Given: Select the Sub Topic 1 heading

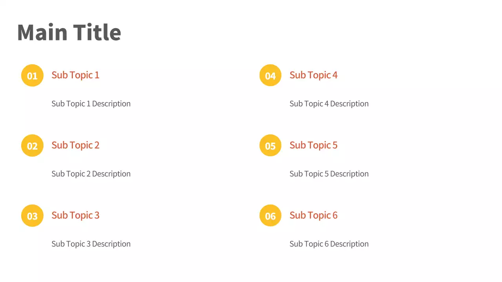Looking at the screenshot, I should [x=75, y=75].
